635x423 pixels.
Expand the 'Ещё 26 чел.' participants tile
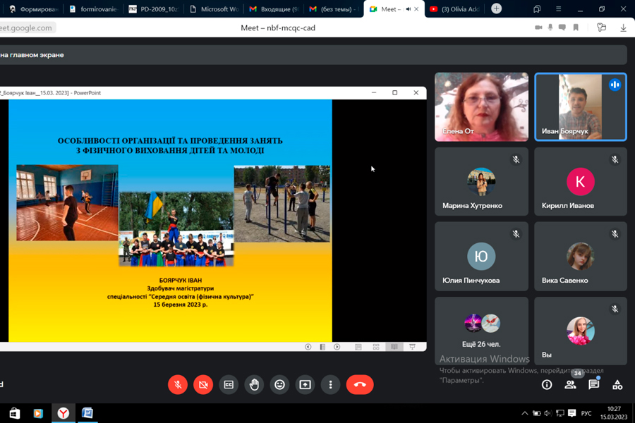click(x=481, y=330)
